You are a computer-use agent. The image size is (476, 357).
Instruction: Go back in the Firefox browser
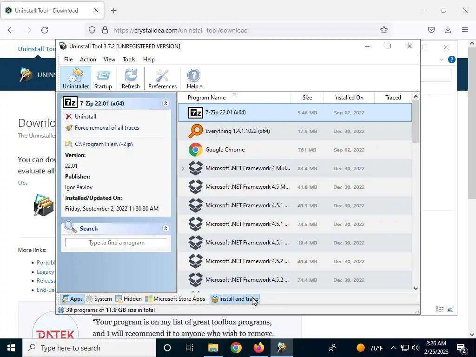pyautogui.click(x=11, y=30)
